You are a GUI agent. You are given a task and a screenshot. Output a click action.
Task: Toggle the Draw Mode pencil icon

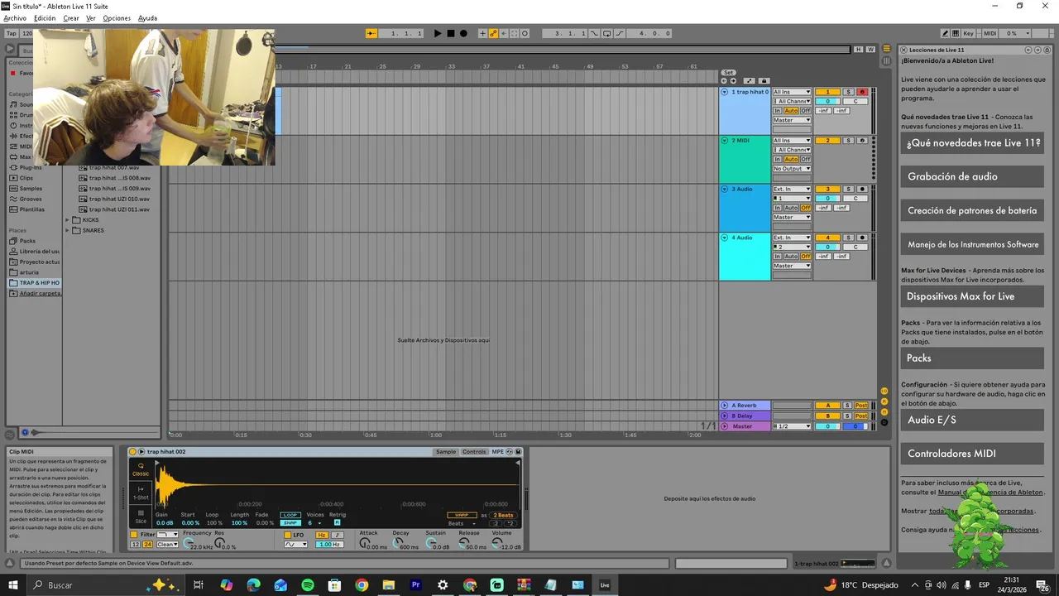(945, 33)
